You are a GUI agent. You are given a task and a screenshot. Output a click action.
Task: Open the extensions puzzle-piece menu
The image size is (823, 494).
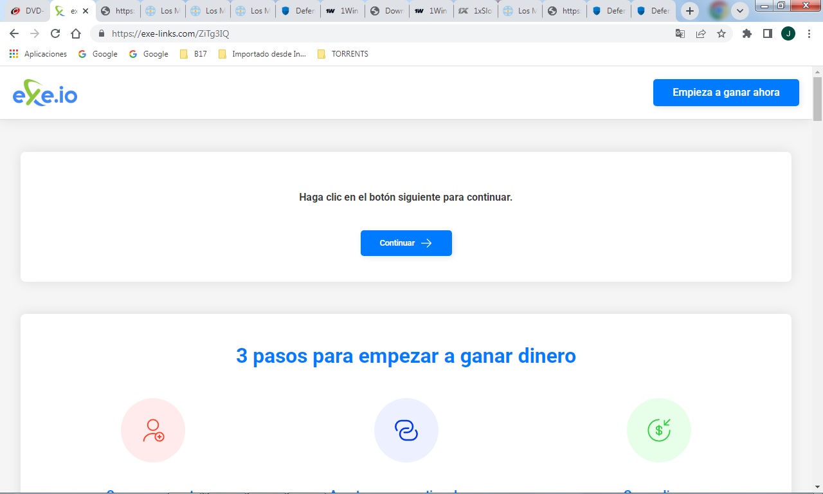coord(746,33)
